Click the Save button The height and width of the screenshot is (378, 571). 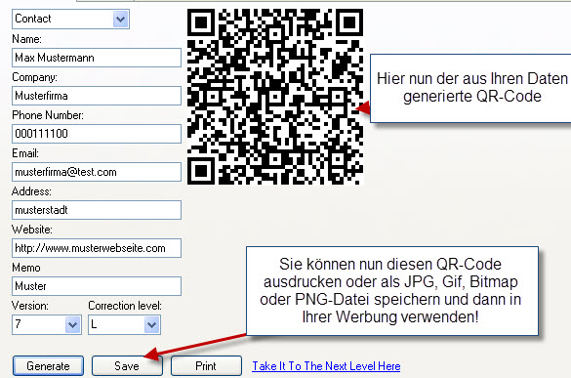[127, 366]
